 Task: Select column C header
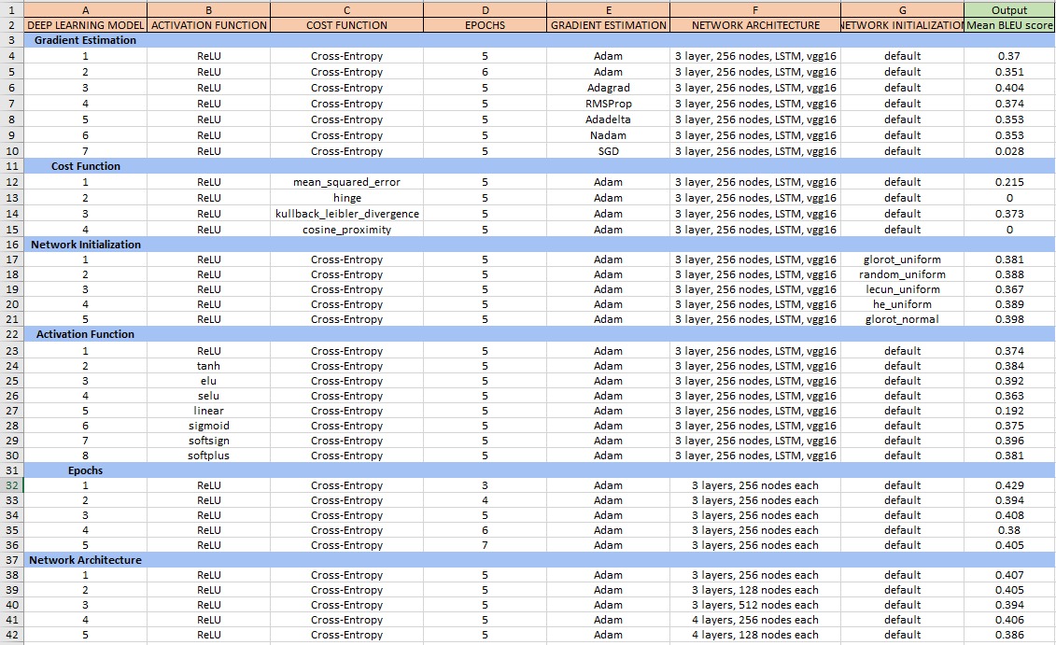point(346,9)
